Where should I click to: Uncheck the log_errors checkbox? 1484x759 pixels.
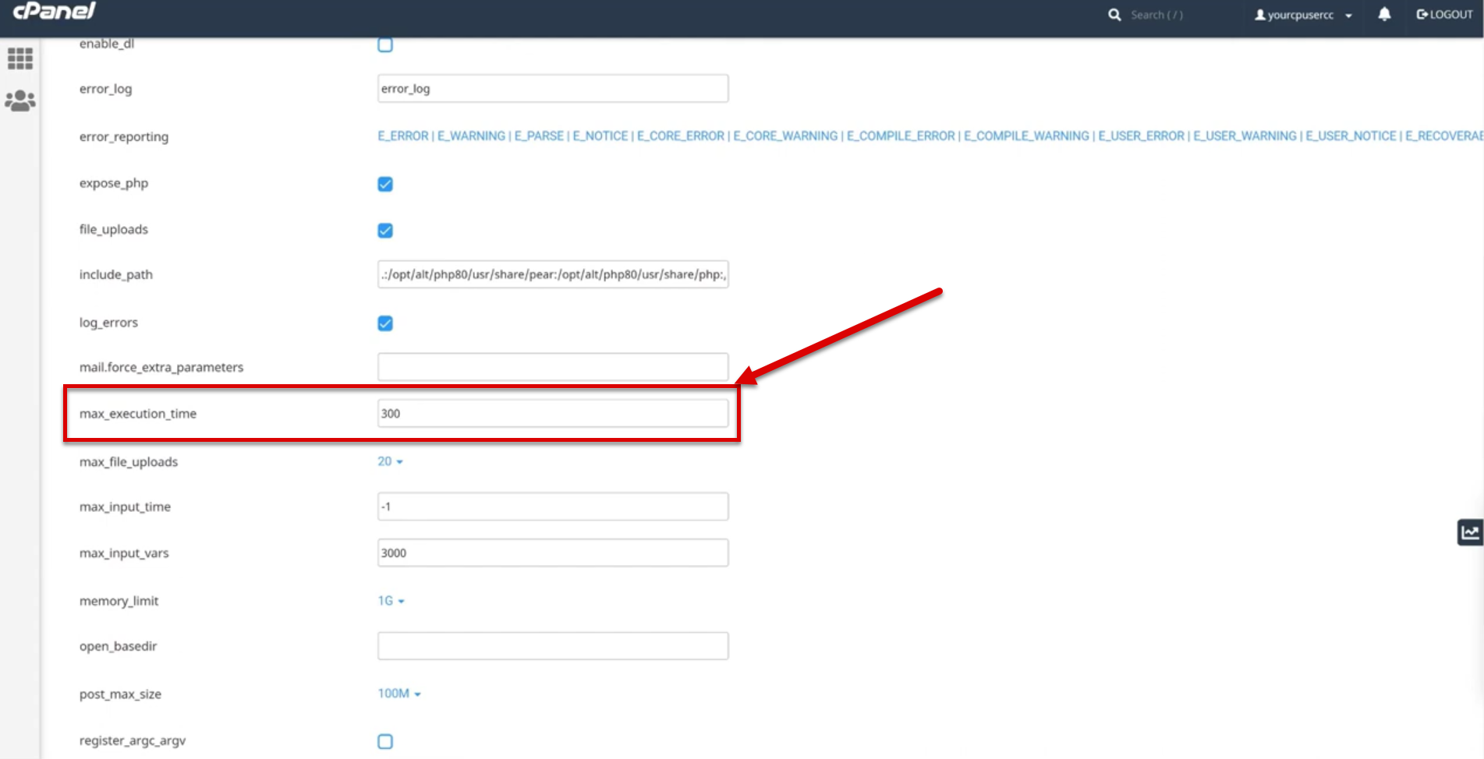tap(385, 323)
